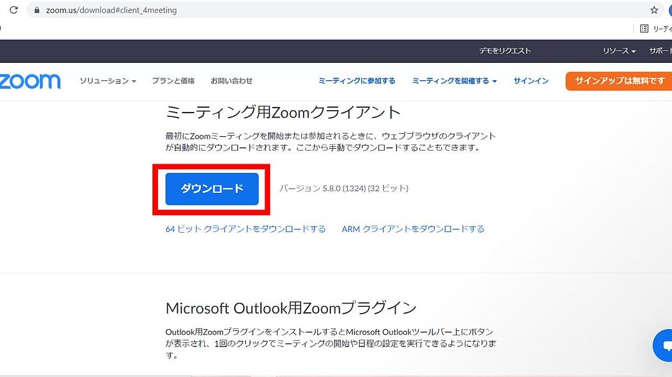
Task: Open the chat bubble support widget
Action: pyautogui.click(x=665, y=345)
